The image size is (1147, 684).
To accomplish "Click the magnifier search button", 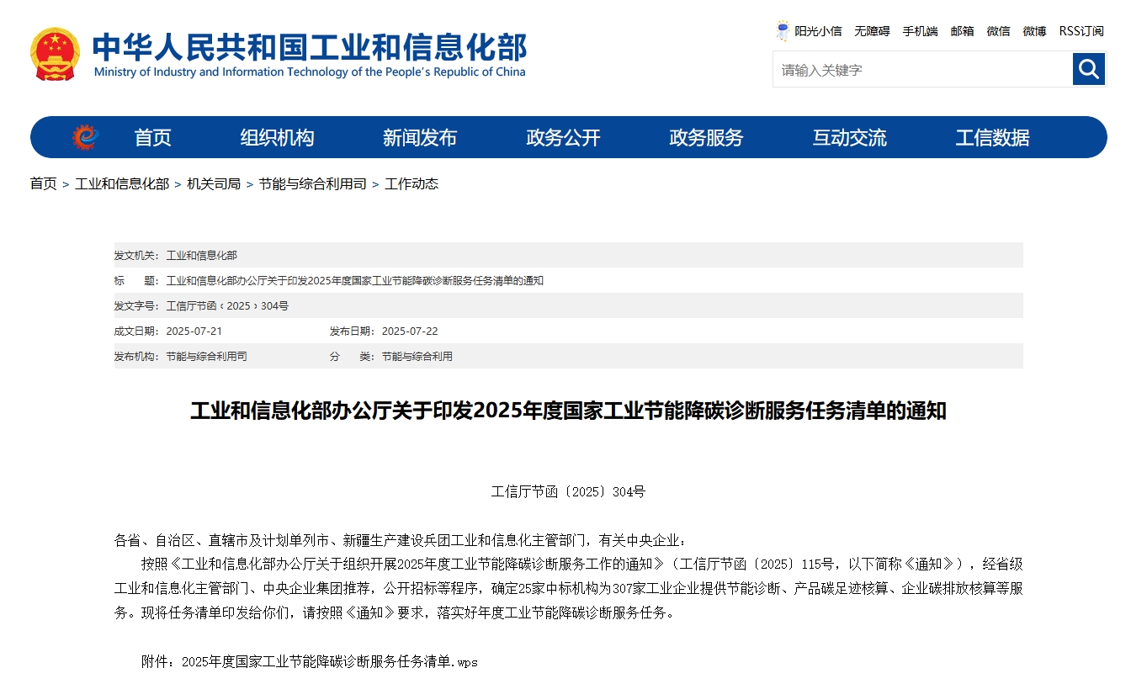I will (x=1088, y=69).
